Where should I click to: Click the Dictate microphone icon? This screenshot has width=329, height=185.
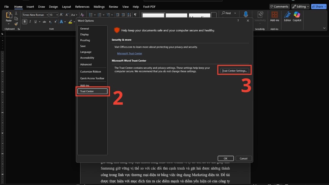(246, 14)
